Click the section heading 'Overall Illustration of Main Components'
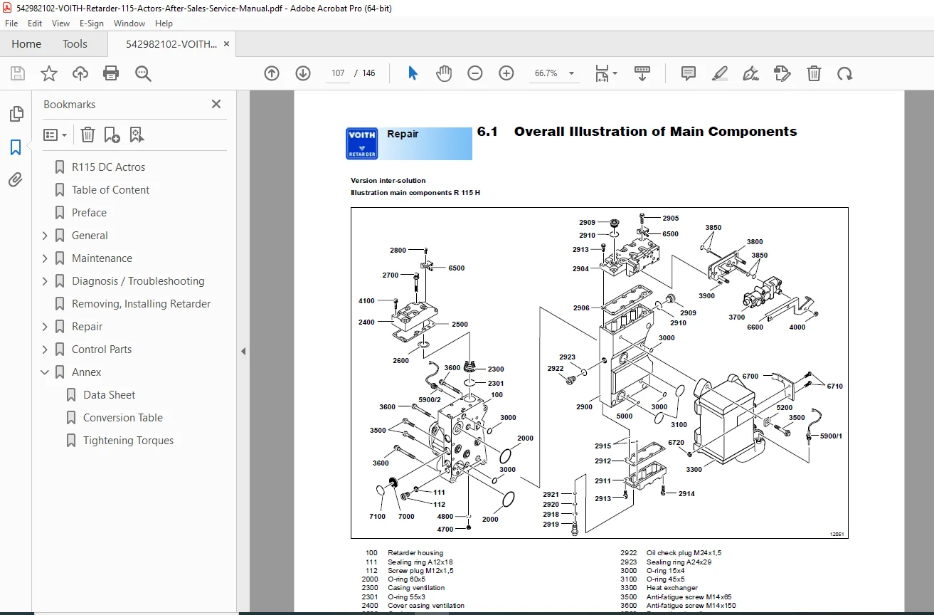The image size is (934, 615). pyautogui.click(x=655, y=132)
